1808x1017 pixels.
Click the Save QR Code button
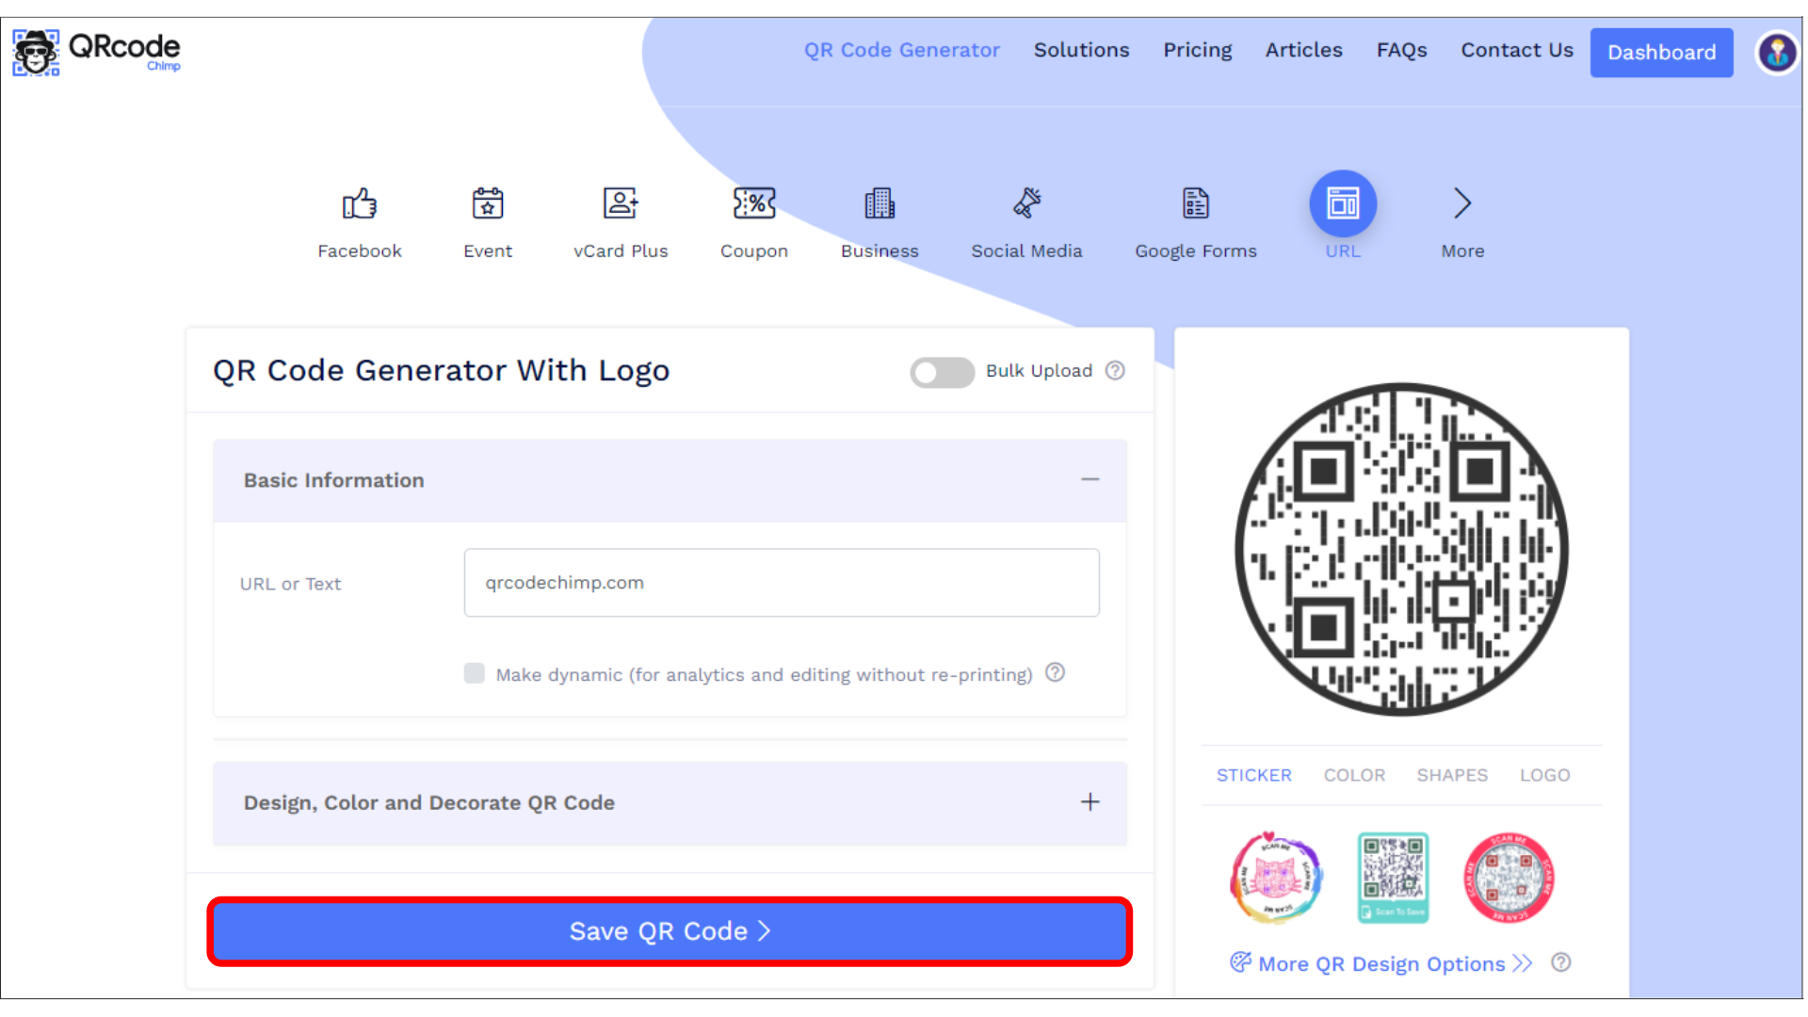pos(669,931)
